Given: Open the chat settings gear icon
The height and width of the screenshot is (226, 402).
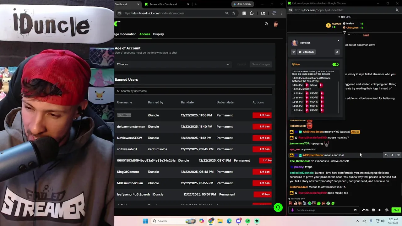Looking at the screenshot, I should tap(379, 210).
